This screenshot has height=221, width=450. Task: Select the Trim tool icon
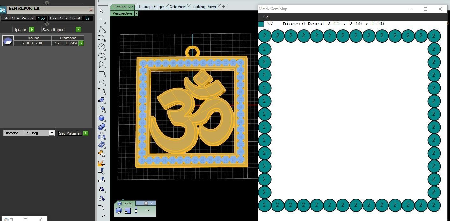[x=101, y=171]
